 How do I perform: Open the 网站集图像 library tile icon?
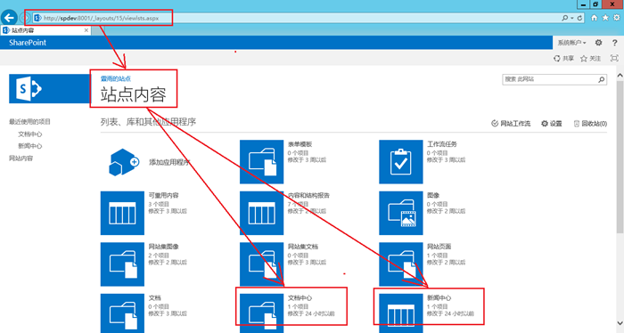(x=122, y=264)
